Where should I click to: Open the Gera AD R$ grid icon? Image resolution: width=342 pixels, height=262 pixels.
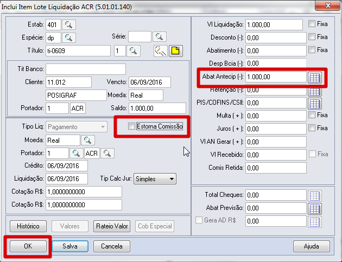(x=315, y=222)
